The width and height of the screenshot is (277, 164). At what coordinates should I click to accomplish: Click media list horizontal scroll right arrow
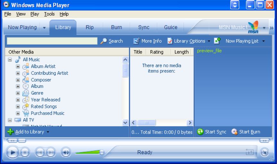tap(190, 122)
